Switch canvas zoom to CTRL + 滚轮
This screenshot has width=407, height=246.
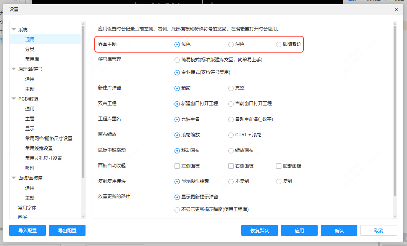coord(230,135)
